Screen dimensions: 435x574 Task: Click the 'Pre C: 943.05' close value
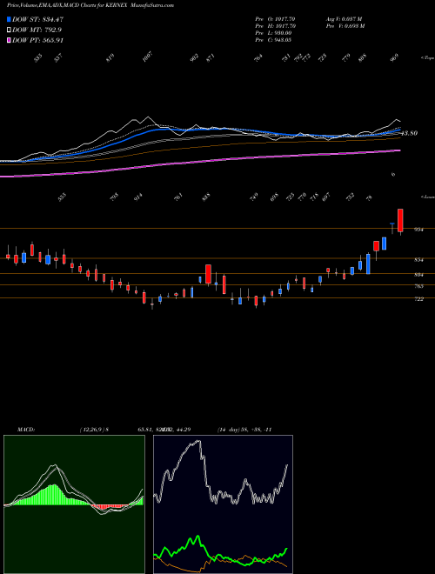(273, 40)
